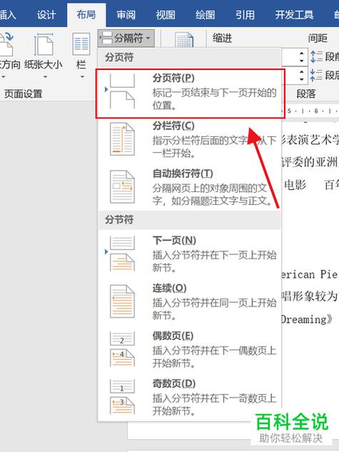Select the 偶数页(E) even page icon
This screenshot has width=339, height=452.
point(122,348)
